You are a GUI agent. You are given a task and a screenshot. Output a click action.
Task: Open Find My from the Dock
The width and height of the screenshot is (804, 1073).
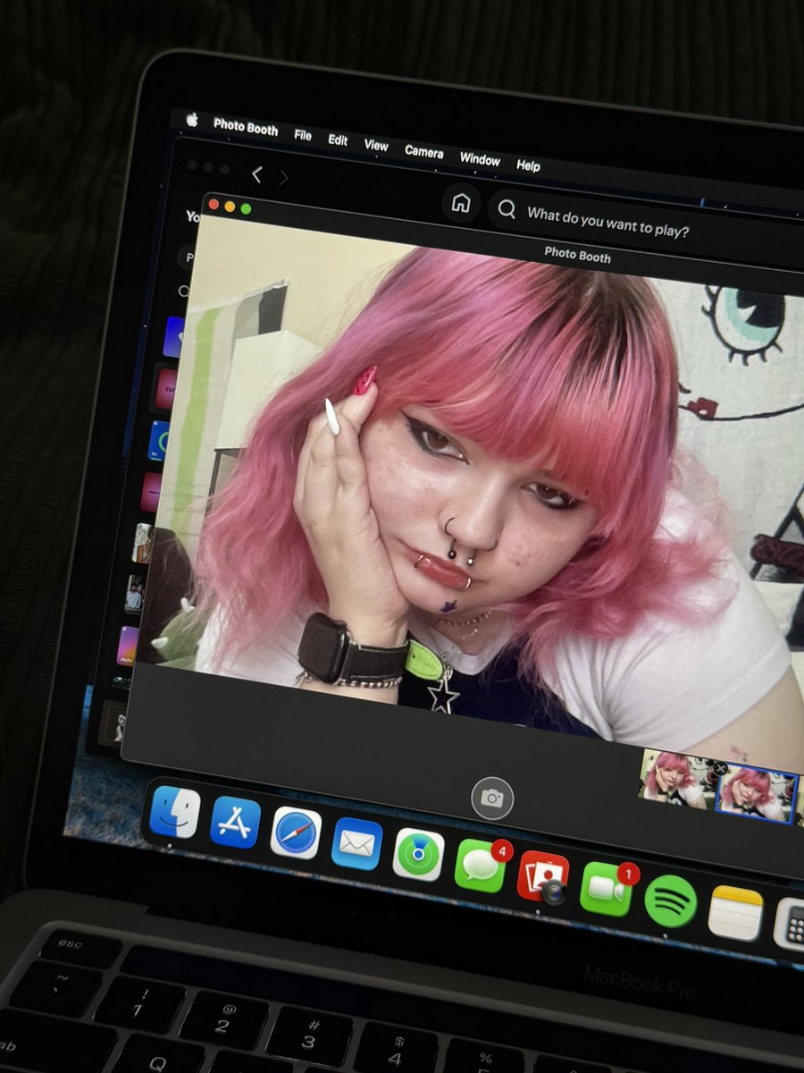point(418,855)
